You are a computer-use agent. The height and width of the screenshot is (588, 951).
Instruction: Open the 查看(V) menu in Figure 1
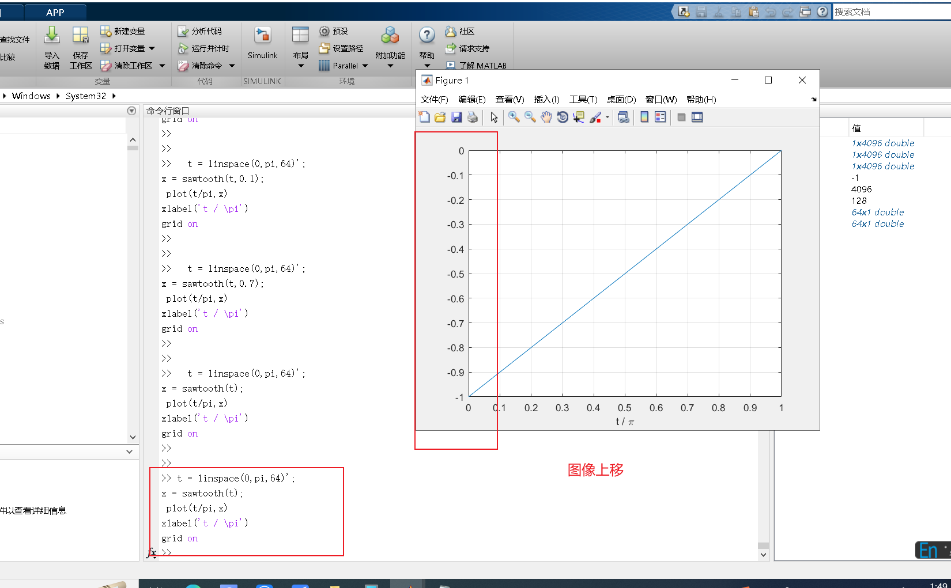[x=510, y=100]
